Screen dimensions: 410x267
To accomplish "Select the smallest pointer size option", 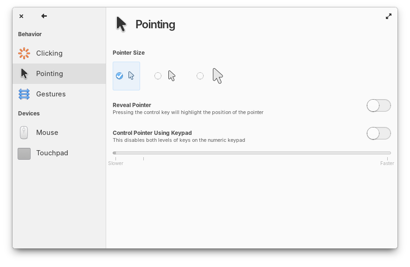I will coord(119,76).
